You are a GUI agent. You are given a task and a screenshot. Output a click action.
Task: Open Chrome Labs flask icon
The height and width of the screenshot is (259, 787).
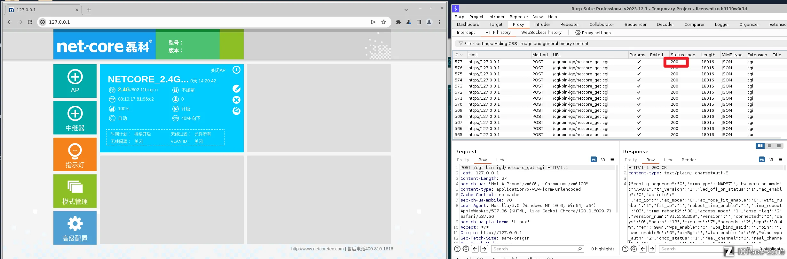coord(409,22)
